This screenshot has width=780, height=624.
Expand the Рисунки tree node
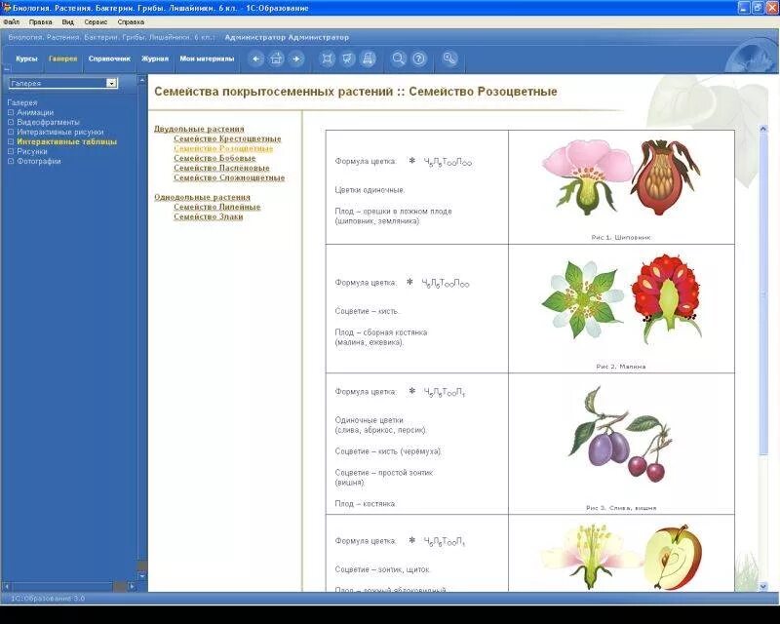11,151
